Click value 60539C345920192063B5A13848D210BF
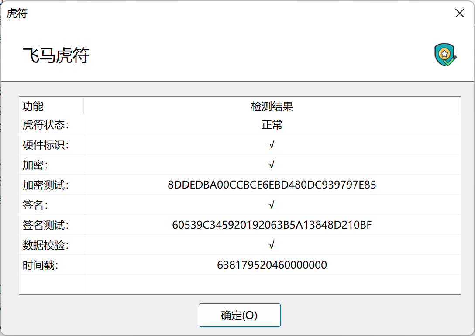The width and height of the screenshot is (475, 336). pyautogui.click(x=272, y=225)
